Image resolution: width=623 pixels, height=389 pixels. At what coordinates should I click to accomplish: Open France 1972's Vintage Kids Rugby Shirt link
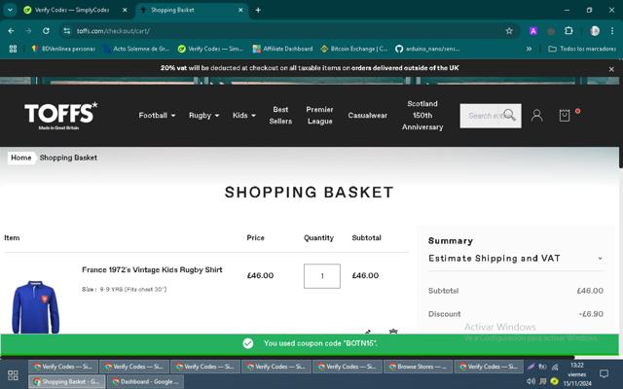(x=152, y=270)
